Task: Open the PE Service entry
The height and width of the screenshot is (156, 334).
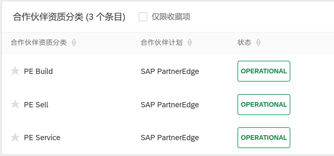Action: [42, 138]
